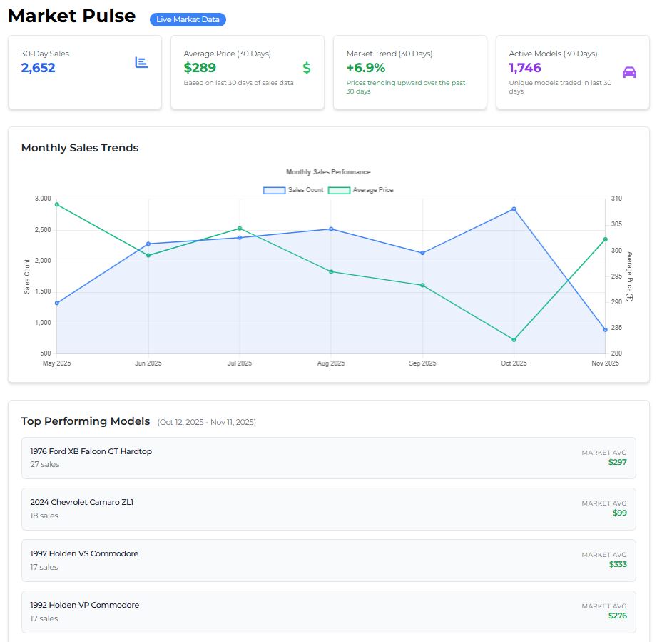Viewport: 657px width, 642px height.
Task: Click the Oct 2025 average price low point
Action: 514,340
